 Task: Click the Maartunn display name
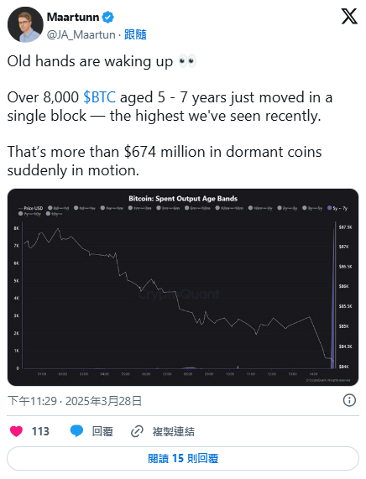click(x=73, y=17)
